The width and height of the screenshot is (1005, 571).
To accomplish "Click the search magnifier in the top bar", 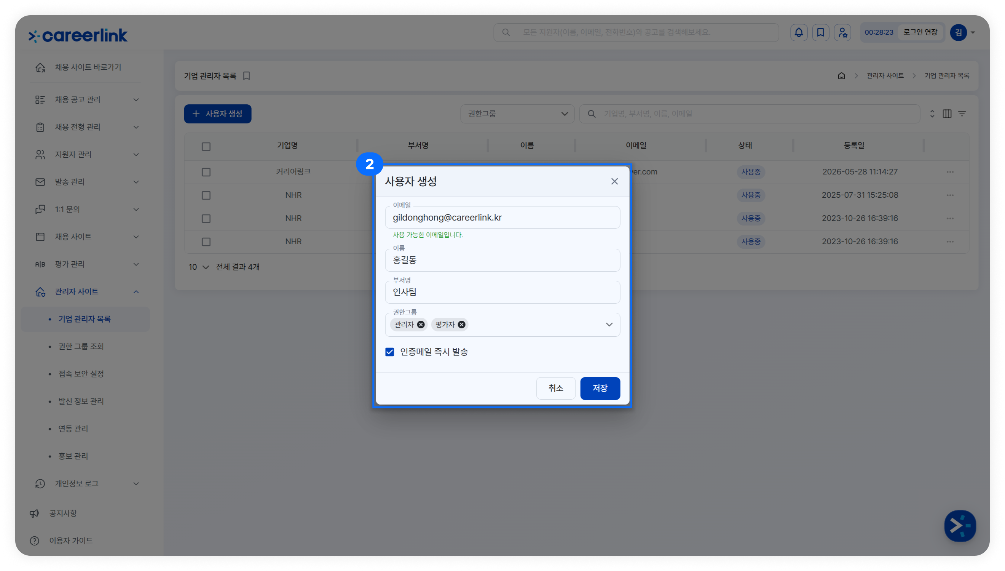I will pyautogui.click(x=506, y=32).
